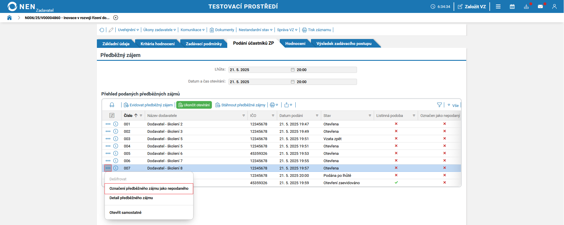This screenshot has height=225, width=564.
Task: Choose Otevřít samostatně from context menu
Action: pos(149,213)
